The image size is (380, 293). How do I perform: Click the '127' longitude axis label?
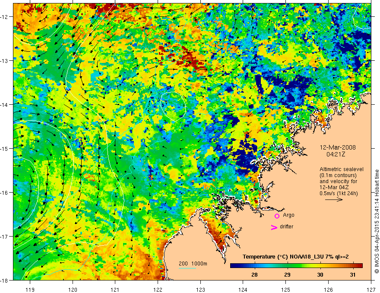(371, 290)
